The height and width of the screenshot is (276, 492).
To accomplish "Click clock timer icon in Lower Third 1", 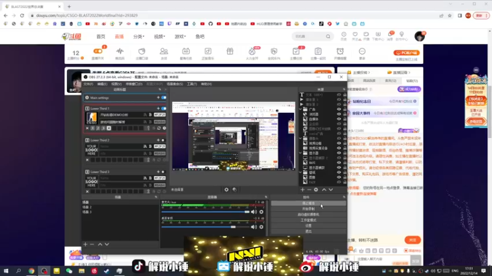I will (164, 128).
